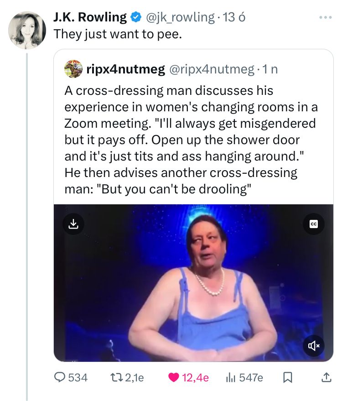This screenshot has height=401, width=342.
Task: Open the quoted tweet text
Action: (x=191, y=140)
